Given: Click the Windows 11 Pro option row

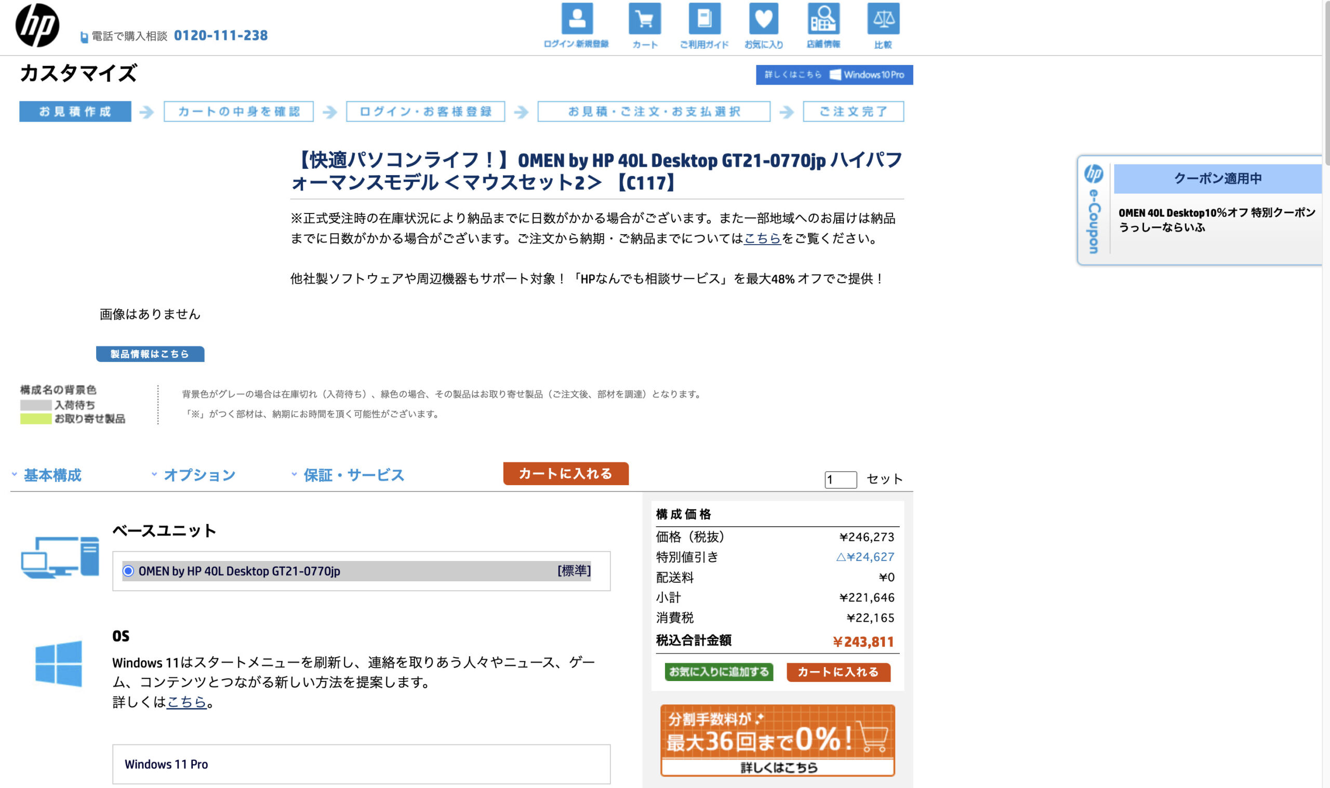Looking at the screenshot, I should [361, 764].
